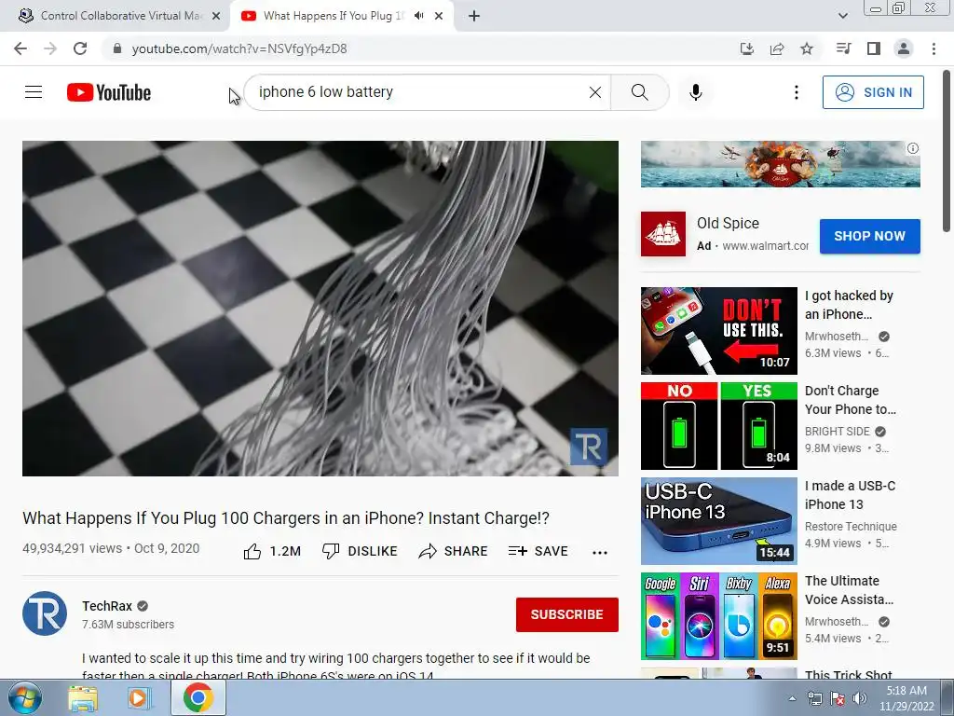Open the Restore Technique channel name

[851, 526]
